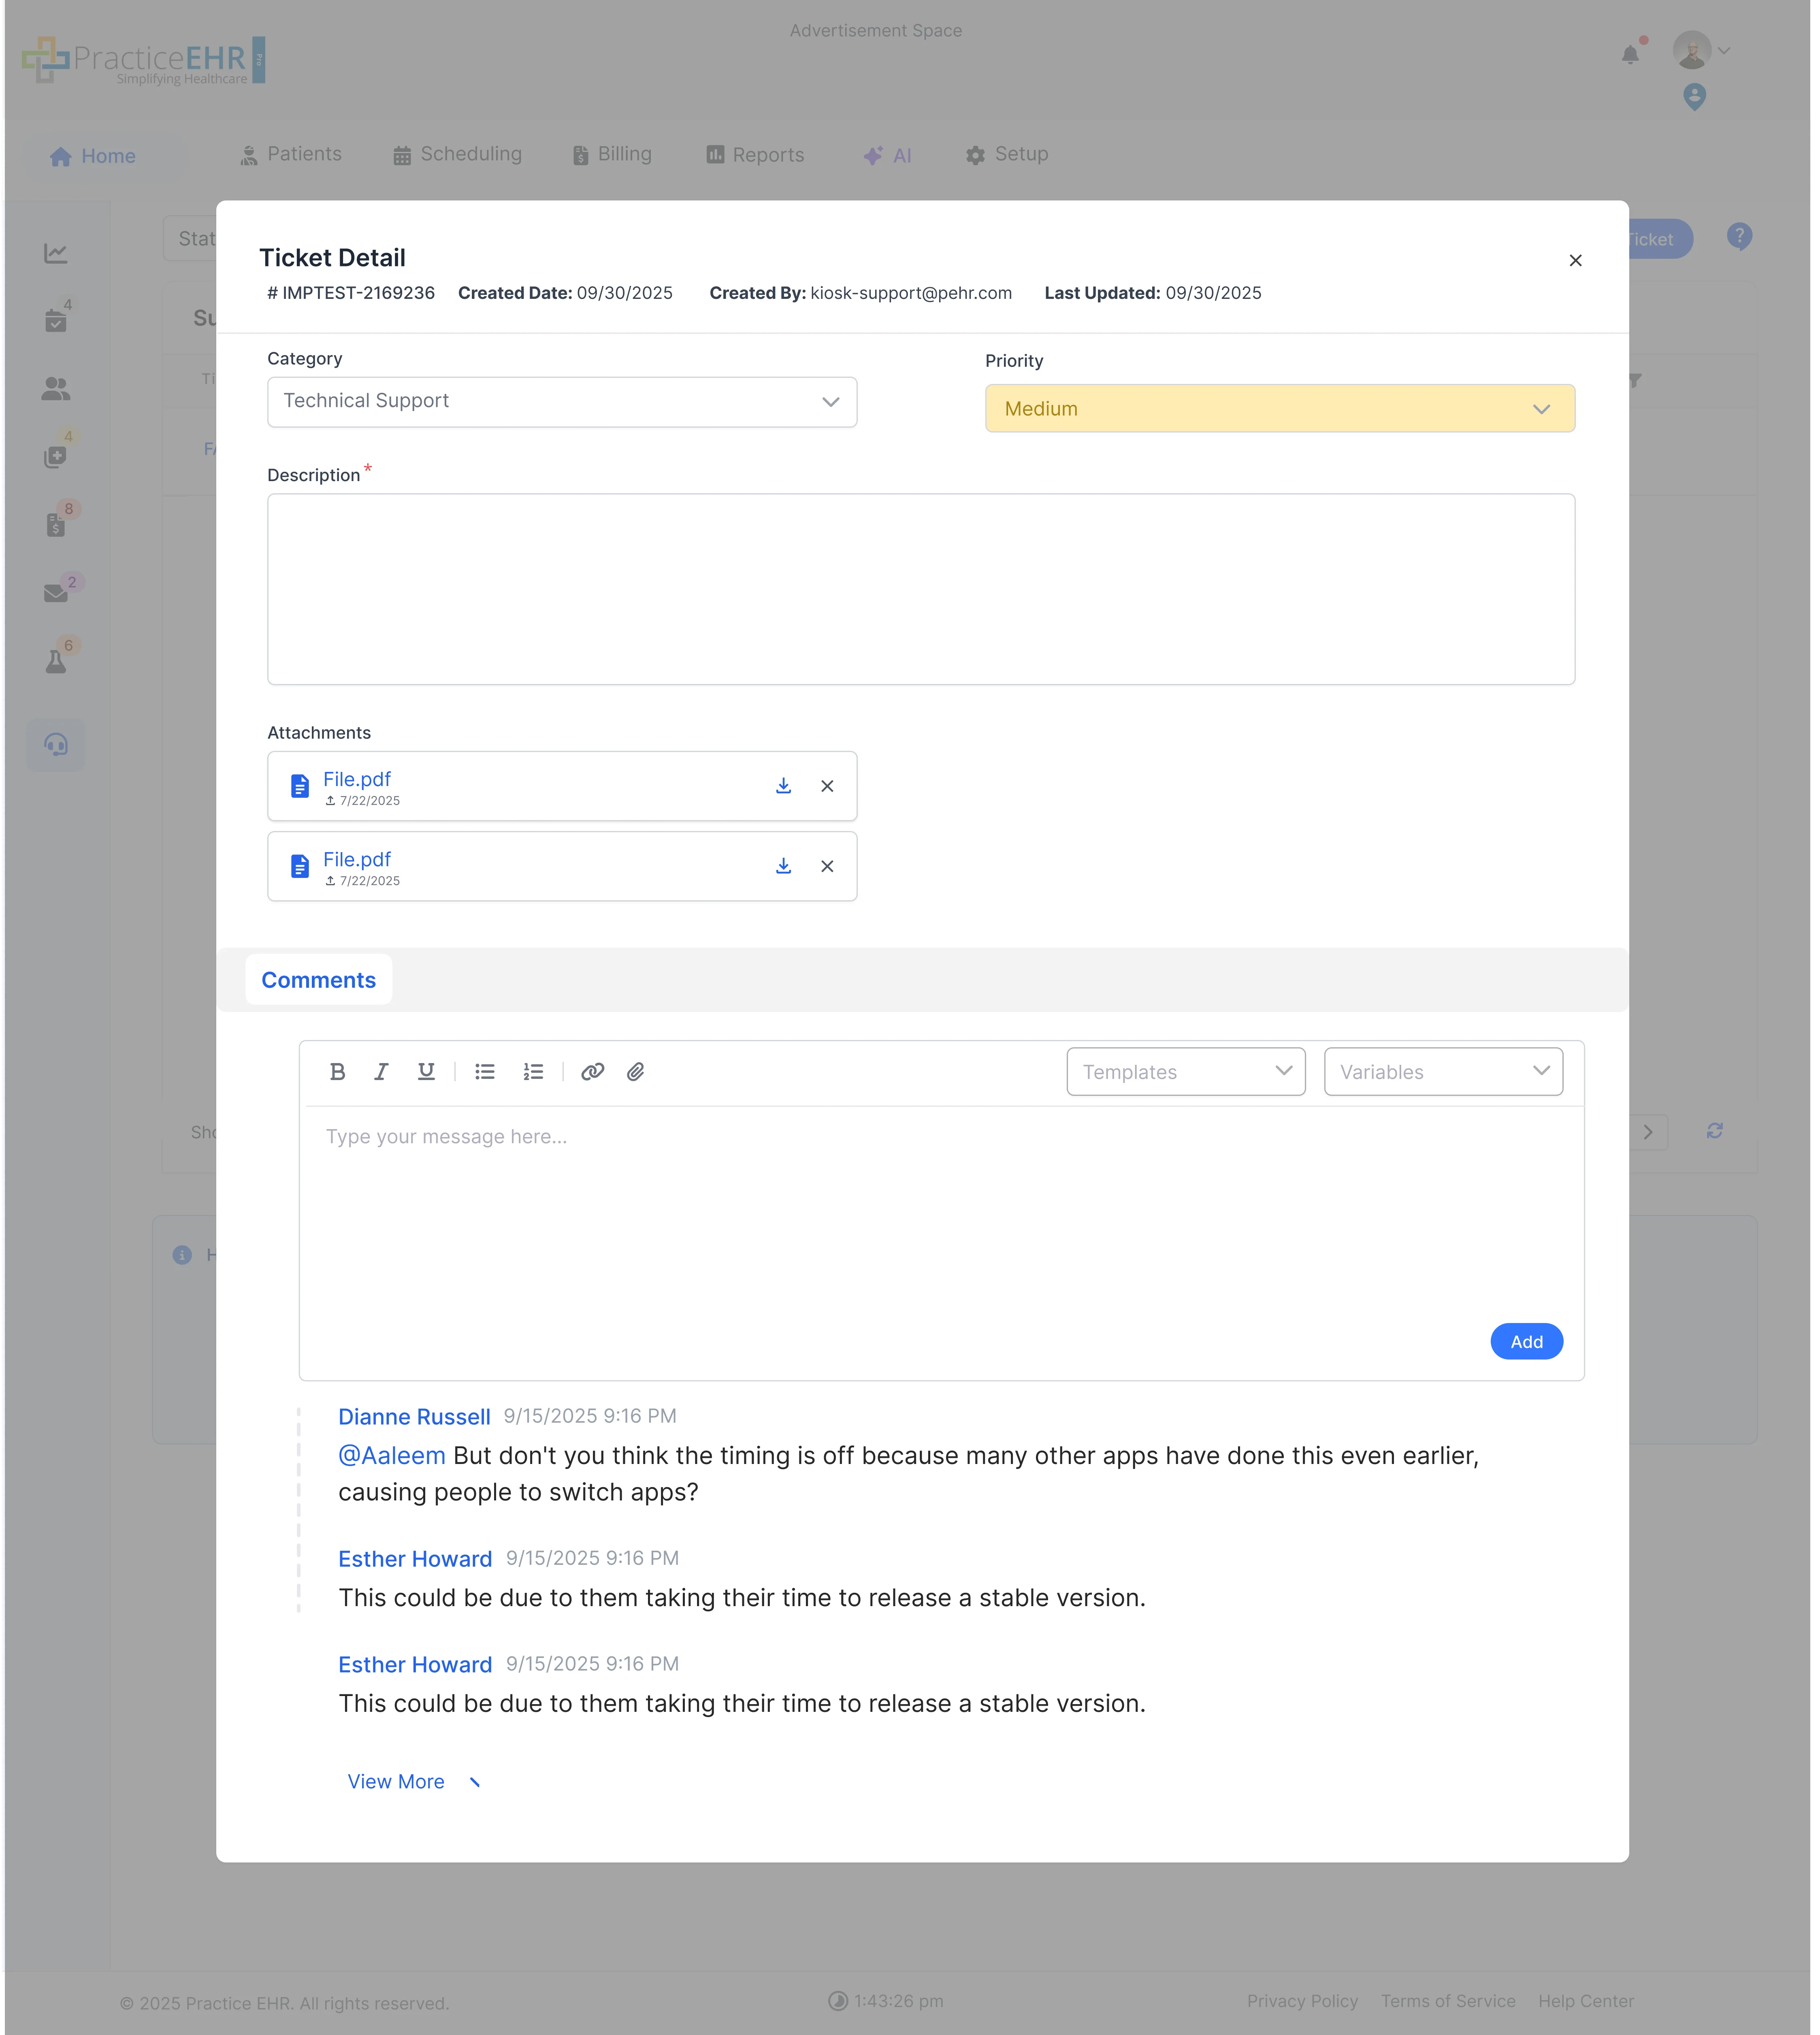Insert a numbered list in comment
Image resolution: width=1820 pixels, height=2035 pixels.
pos(533,1072)
